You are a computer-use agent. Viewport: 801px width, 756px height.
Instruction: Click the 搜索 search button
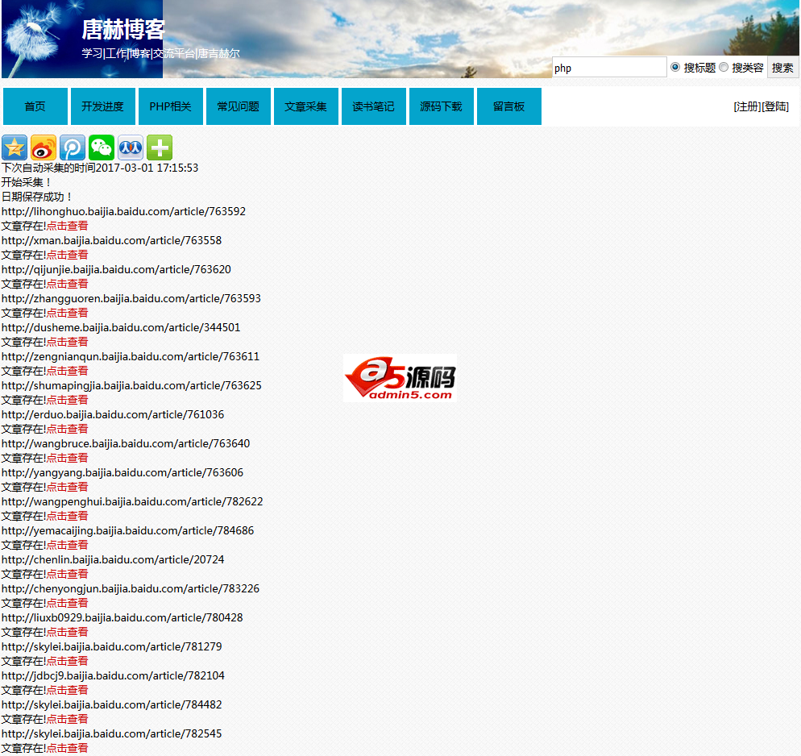[782, 68]
